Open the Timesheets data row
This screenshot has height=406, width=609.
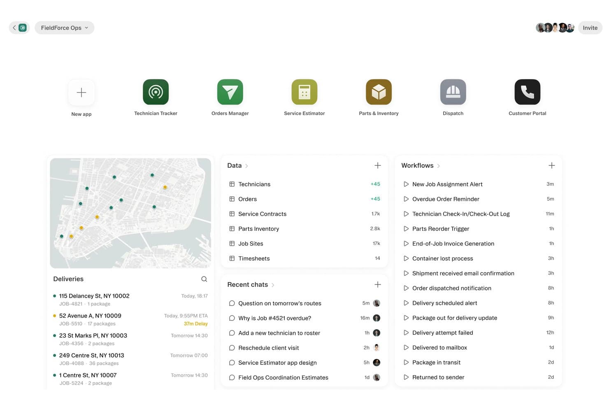coord(304,258)
